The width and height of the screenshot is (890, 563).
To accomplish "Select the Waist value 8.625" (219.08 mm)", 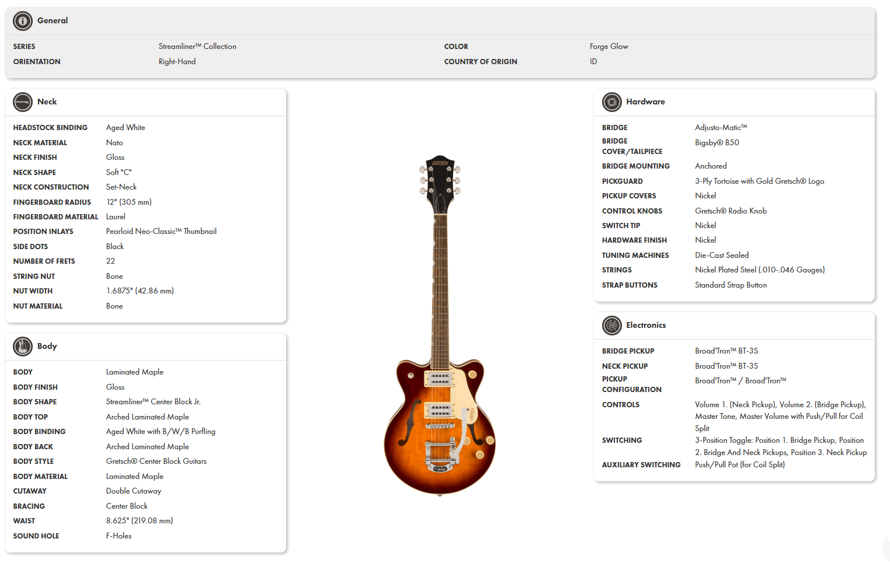I will click(x=140, y=520).
